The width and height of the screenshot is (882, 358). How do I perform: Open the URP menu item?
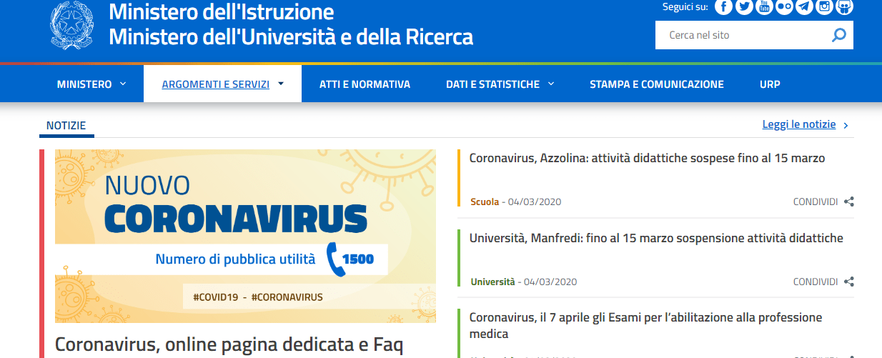pos(770,84)
